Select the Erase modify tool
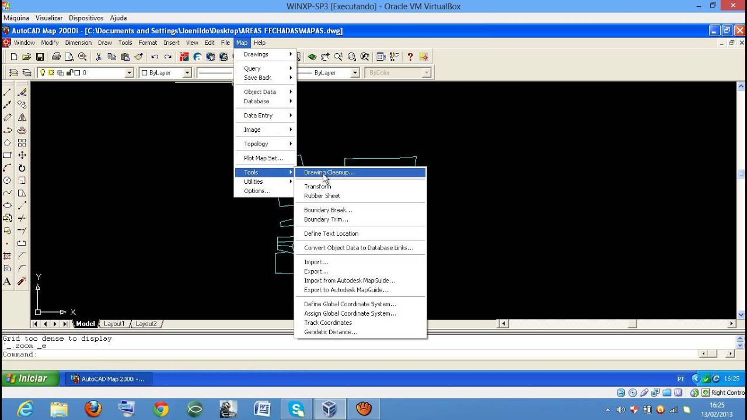Viewport: 747px width, 420px height. pos(22,92)
